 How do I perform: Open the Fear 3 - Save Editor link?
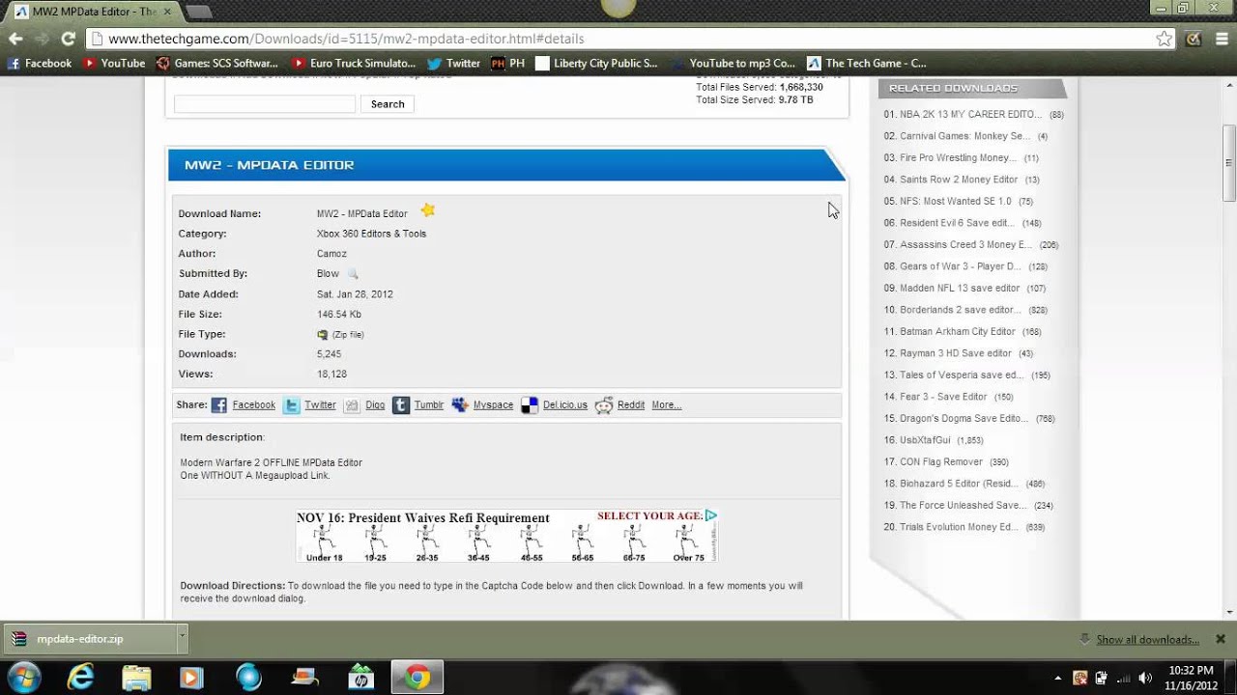(x=943, y=397)
